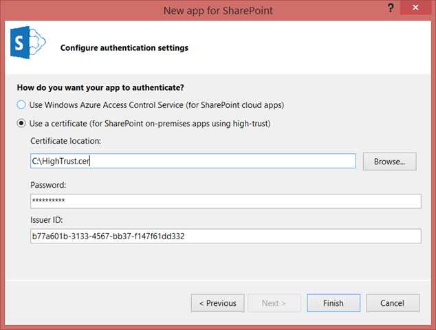Open help using the question mark icon
The image size is (436, 330).
[391, 8]
